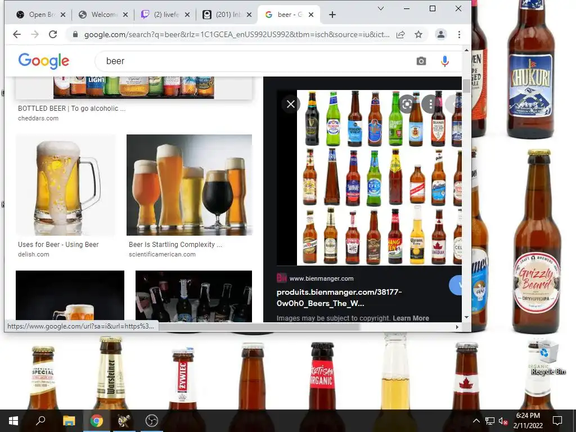
Task: Click the beer search input field
Action: tap(257, 61)
